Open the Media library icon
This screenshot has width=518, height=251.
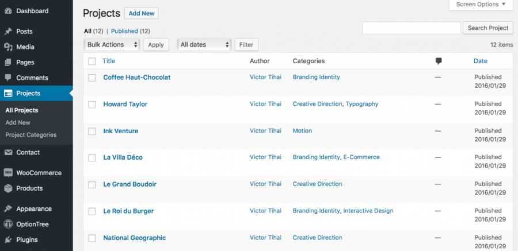(8, 47)
